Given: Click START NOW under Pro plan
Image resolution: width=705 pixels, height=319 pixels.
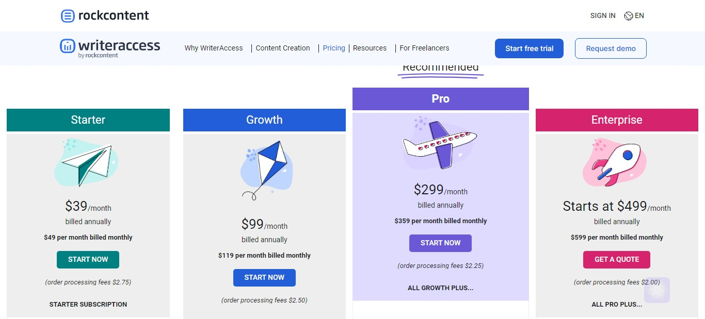Looking at the screenshot, I should 440,243.
